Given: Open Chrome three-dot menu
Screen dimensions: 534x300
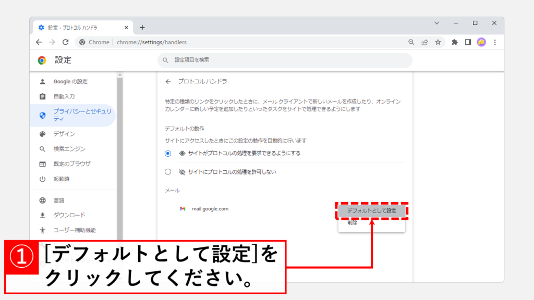Looking at the screenshot, I should (x=495, y=42).
